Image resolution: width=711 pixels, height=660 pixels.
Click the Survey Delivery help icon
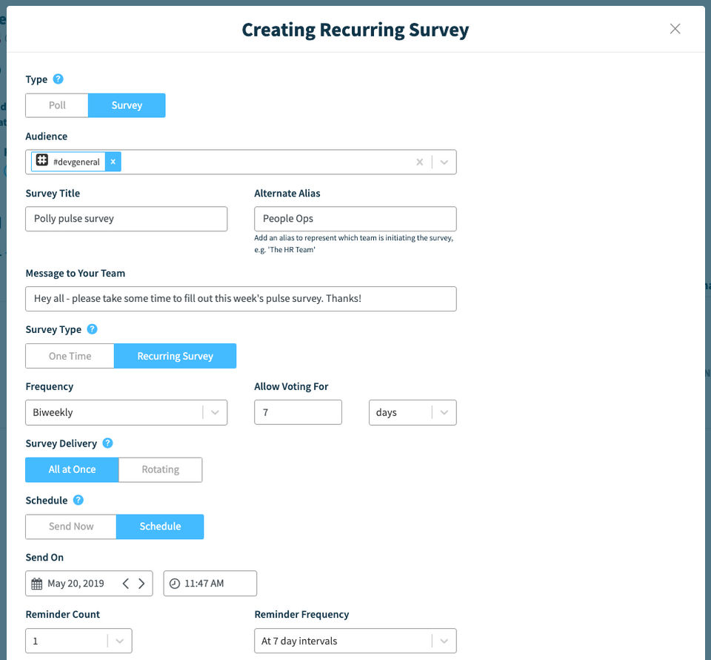pyautogui.click(x=107, y=443)
